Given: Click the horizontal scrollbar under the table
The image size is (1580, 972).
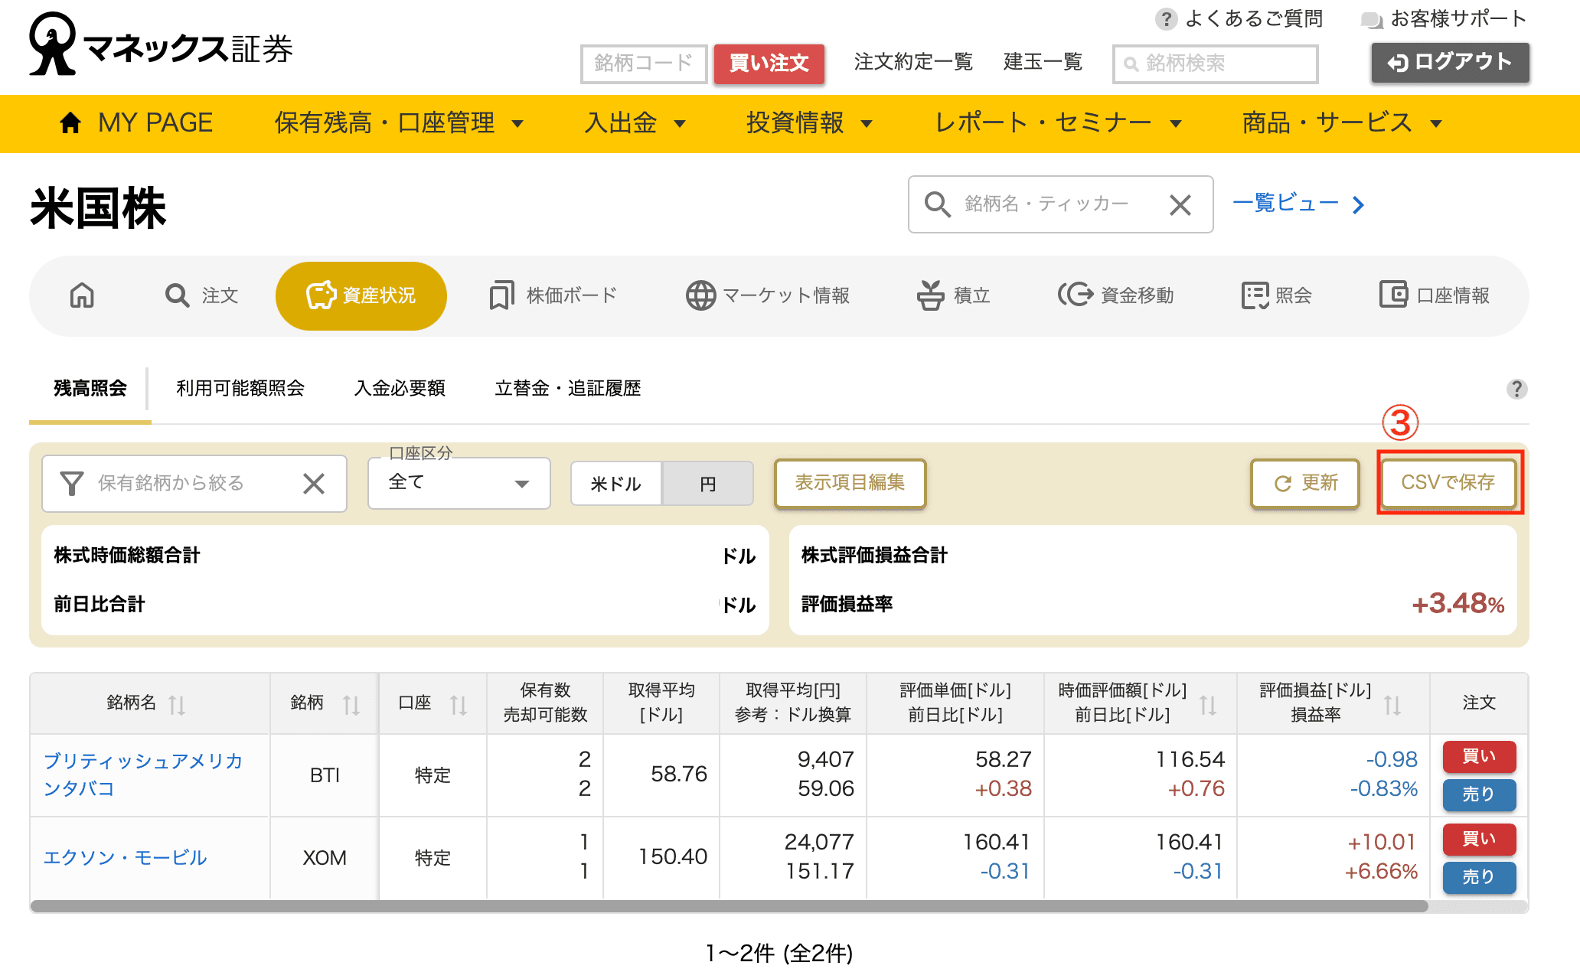Looking at the screenshot, I should [x=729, y=906].
